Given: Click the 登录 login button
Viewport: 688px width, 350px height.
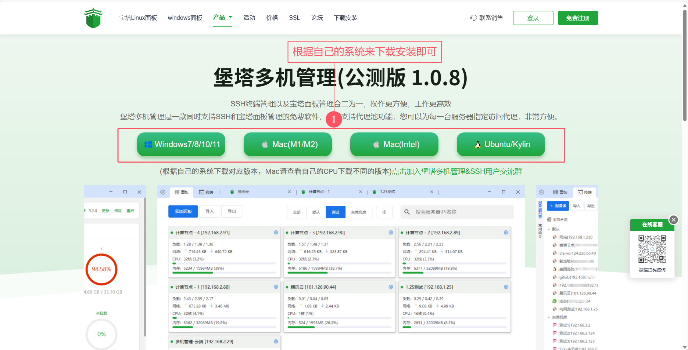Looking at the screenshot, I should coord(533,18).
